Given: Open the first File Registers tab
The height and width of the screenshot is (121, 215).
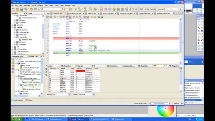Looking at the screenshot, I should click(66, 66).
